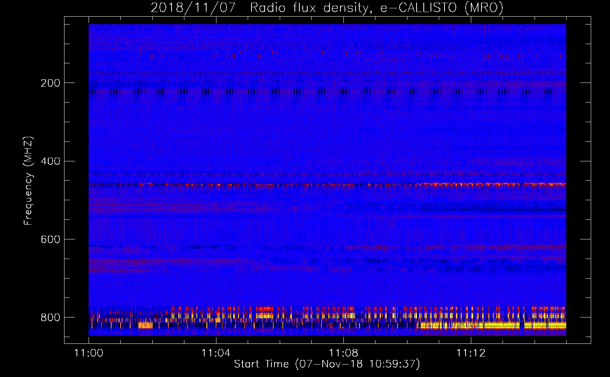The height and width of the screenshot is (377, 610).
Task: Click the bright yellow emission band near 820 MHz
Action: pos(493,325)
